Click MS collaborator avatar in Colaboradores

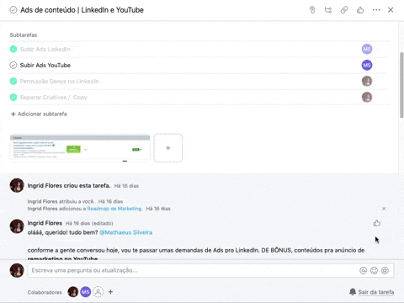86,292
